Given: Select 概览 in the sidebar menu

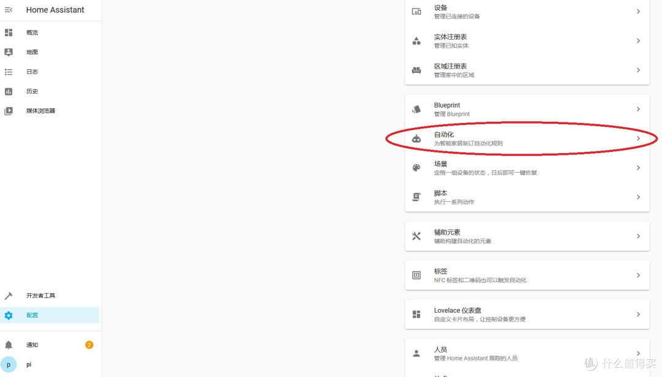Looking at the screenshot, I should click(x=32, y=32).
